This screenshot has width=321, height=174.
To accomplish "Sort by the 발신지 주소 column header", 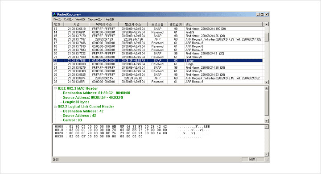I will click(133, 24).
